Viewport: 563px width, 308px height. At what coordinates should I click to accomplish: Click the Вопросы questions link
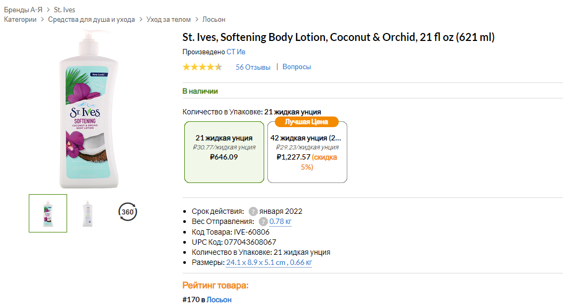point(297,67)
